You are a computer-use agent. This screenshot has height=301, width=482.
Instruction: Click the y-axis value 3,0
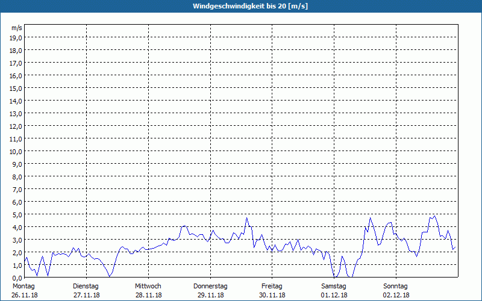click(x=17, y=240)
